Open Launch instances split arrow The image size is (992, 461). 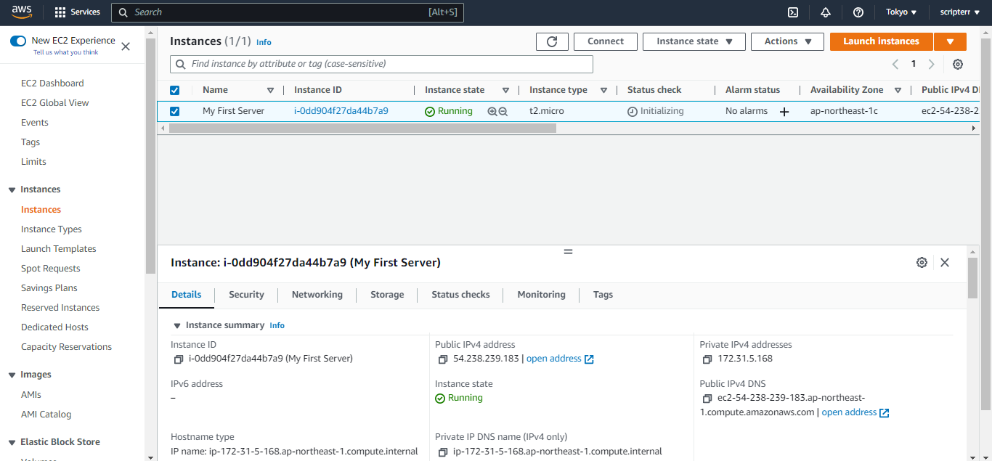click(x=950, y=41)
